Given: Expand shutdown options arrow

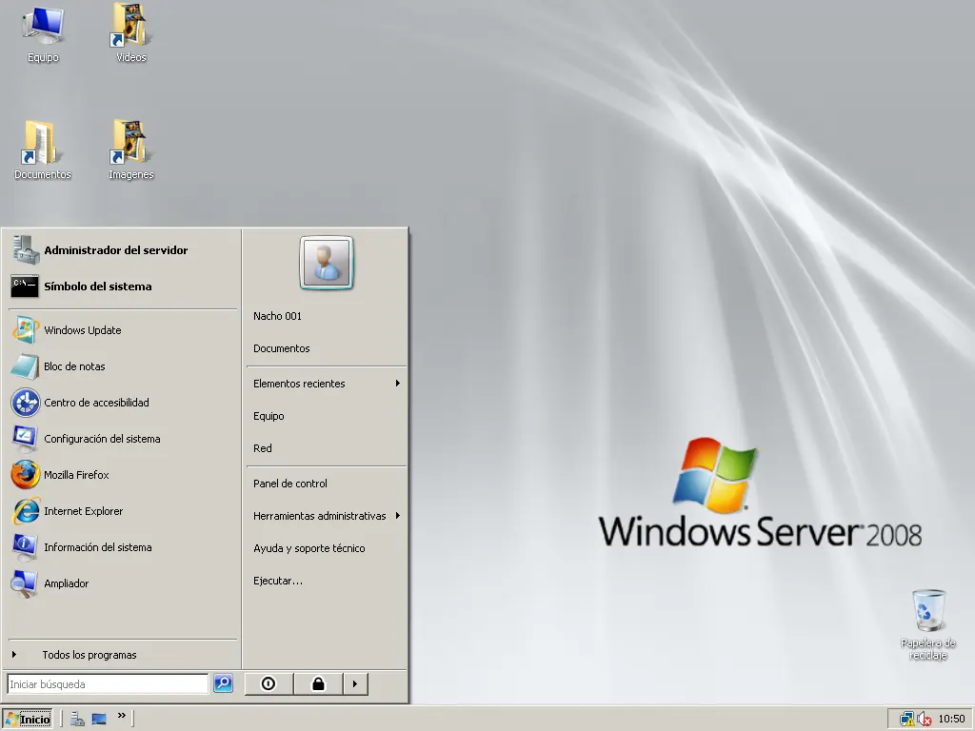Looking at the screenshot, I should coord(355,683).
